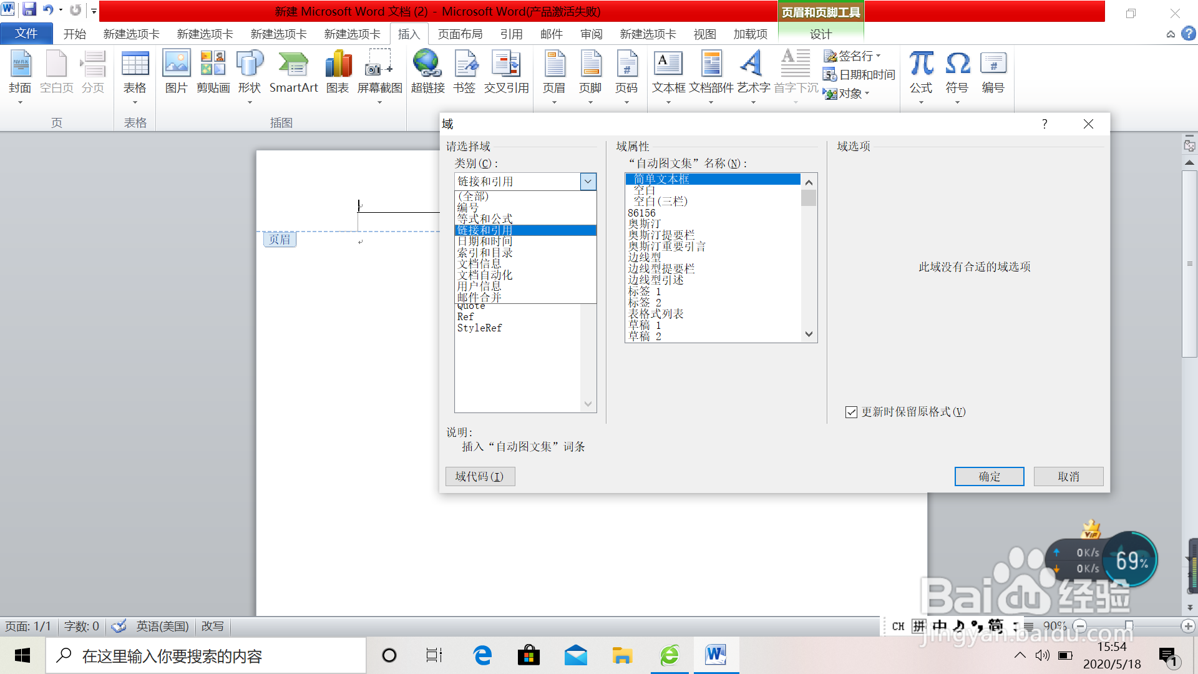Switch to the 引用 (References) tab

(x=512, y=34)
